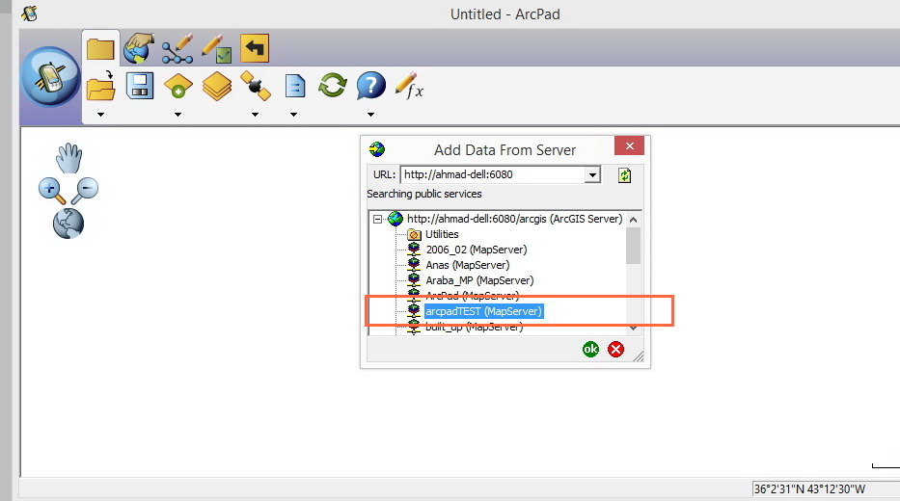Viewport: 900px width, 501px height.
Task: Click the coordinates readout in status bar
Action: coord(809,489)
